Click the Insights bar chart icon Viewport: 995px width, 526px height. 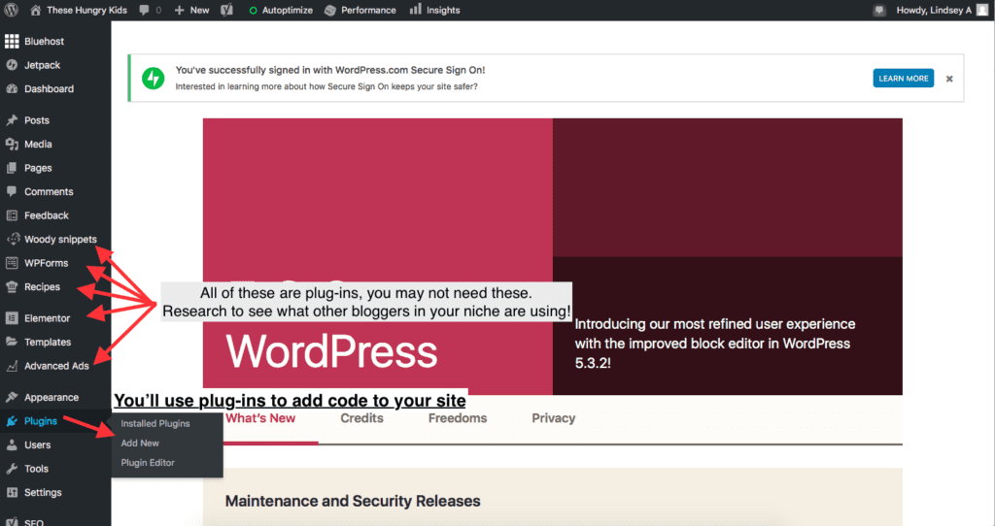point(416,9)
